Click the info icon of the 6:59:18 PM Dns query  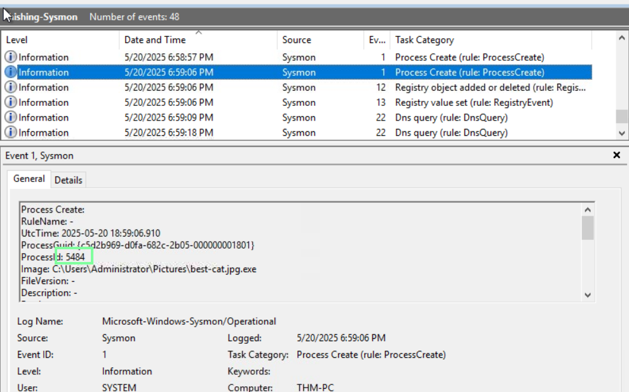coord(11,133)
